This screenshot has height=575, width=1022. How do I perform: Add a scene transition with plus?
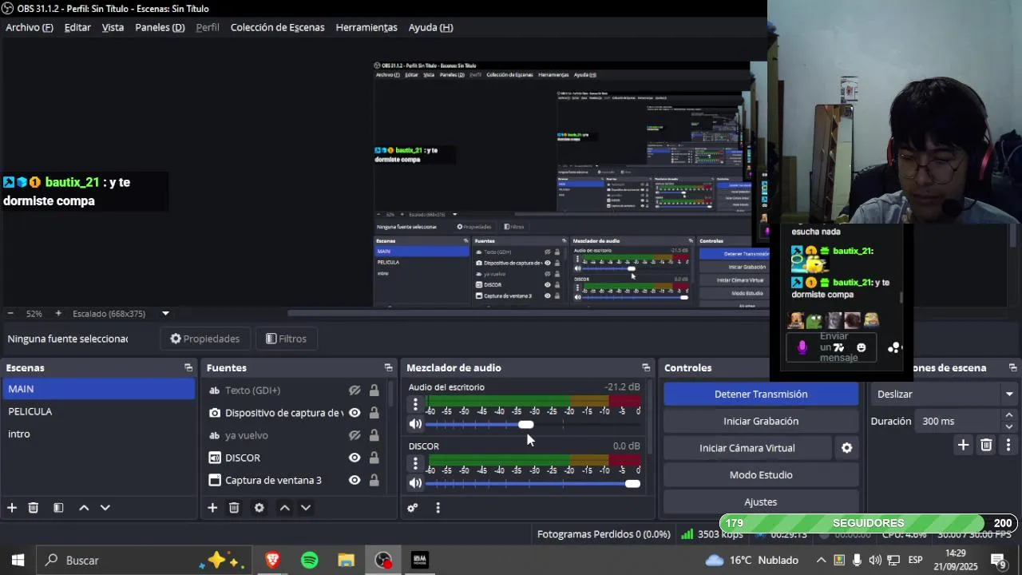point(964,445)
